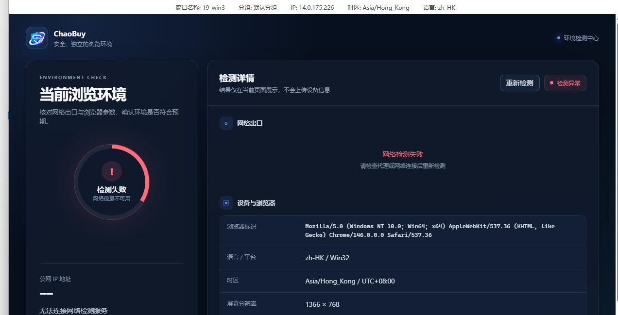Select the ChaoBuy brand name text

pos(69,34)
